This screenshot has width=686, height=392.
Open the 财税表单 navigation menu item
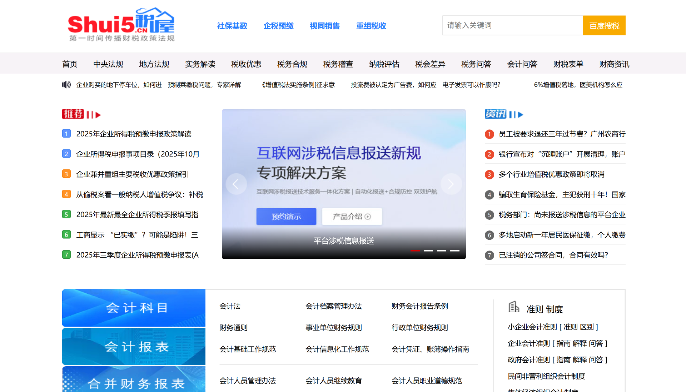(568, 64)
